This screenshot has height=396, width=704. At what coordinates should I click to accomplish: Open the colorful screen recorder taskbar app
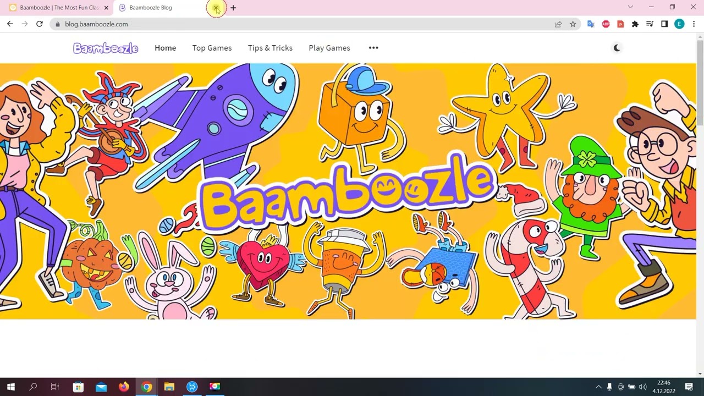pos(215,387)
